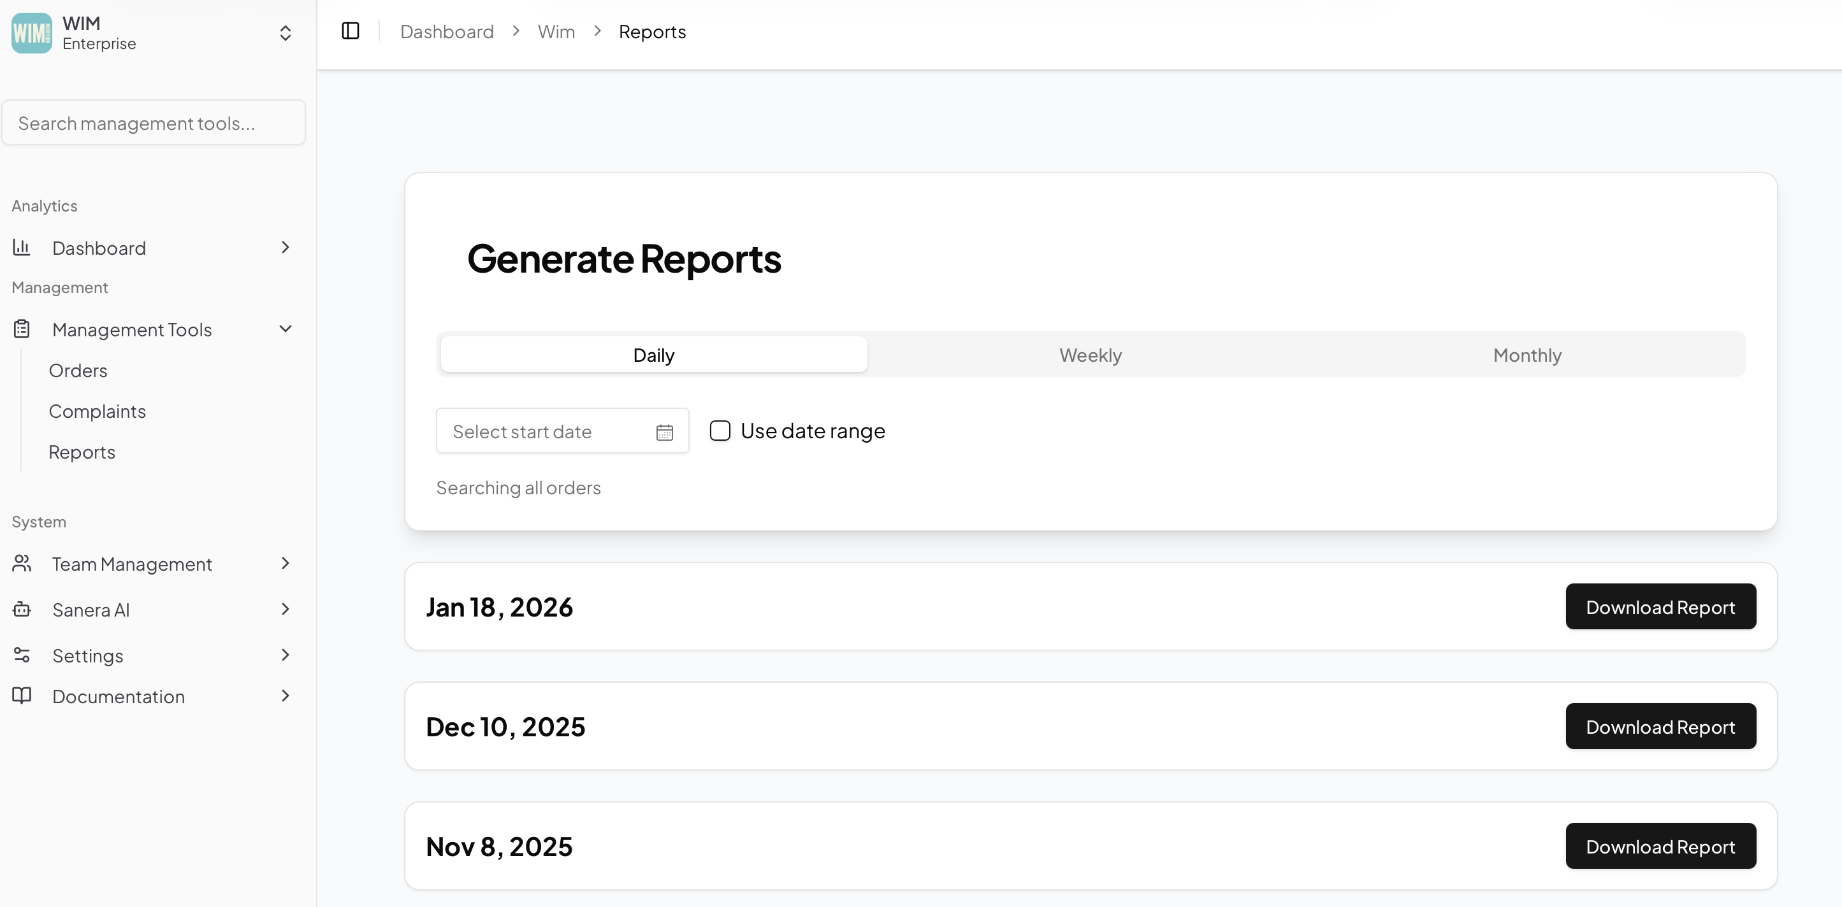Switch to the Weekly reports tab
Screen dimensions: 1842x907
(x=1090, y=354)
